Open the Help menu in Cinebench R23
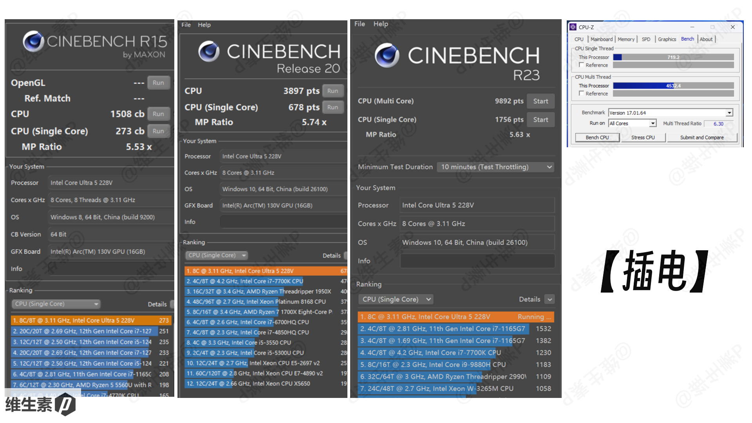 point(380,24)
